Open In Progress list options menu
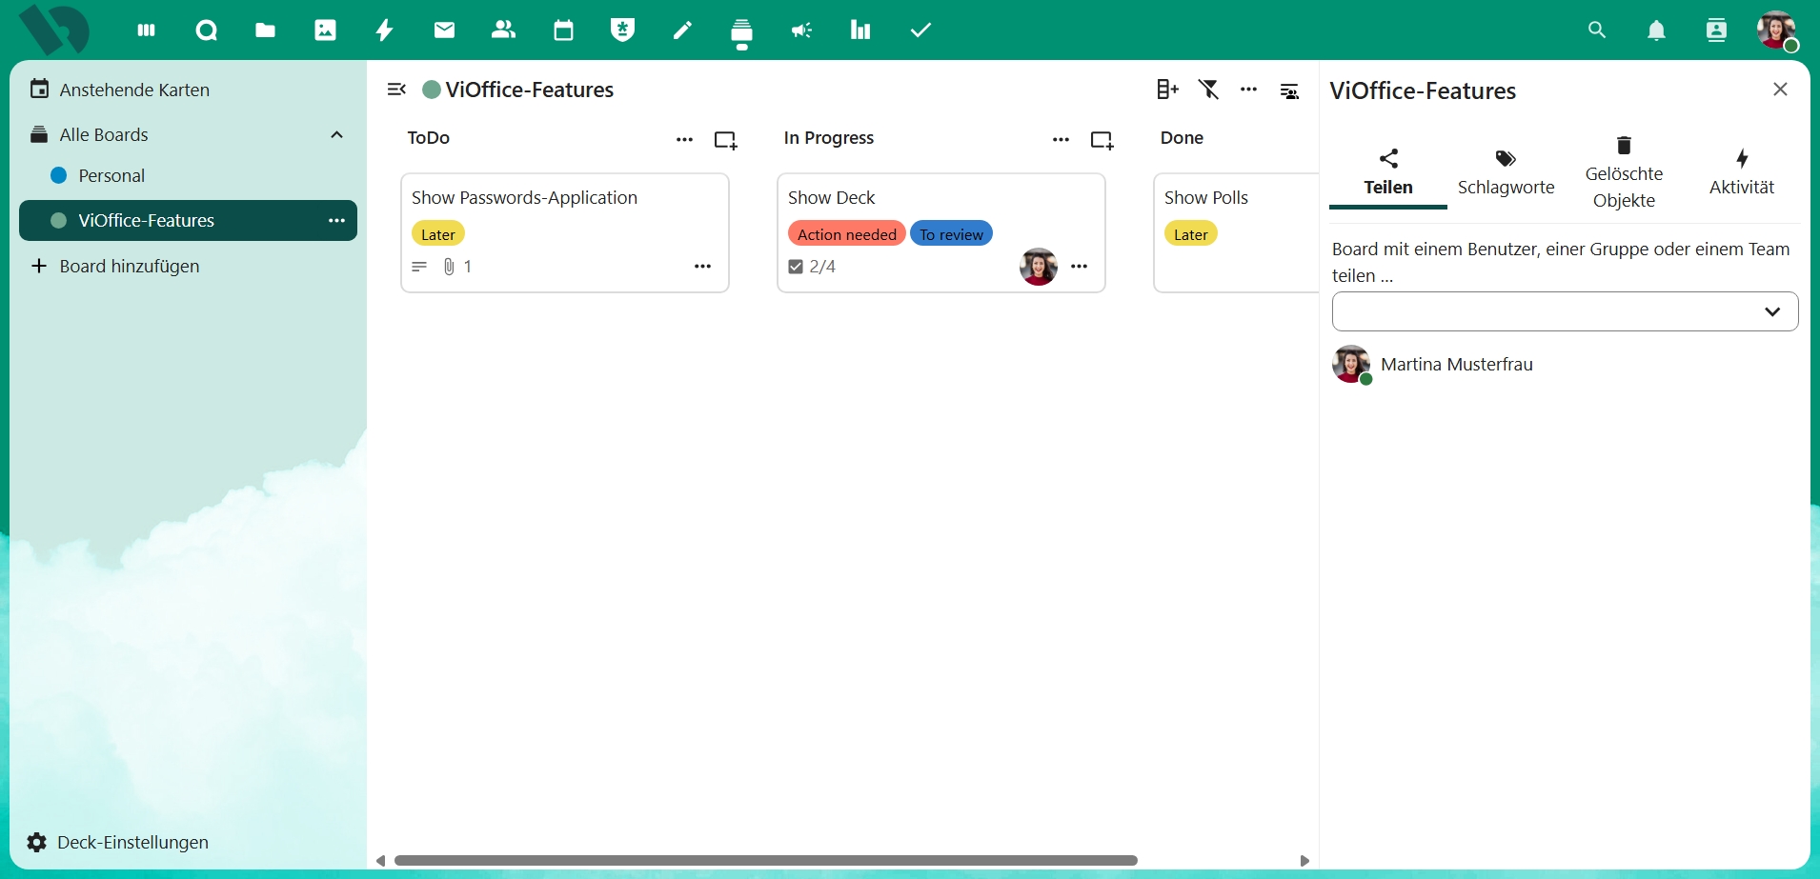 [1061, 139]
